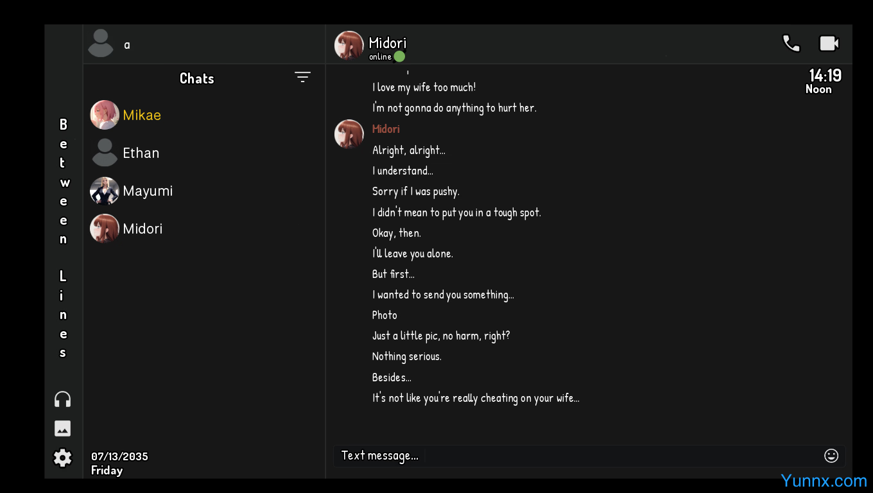
Task: Select Midori in the chat list
Action: [x=142, y=229]
